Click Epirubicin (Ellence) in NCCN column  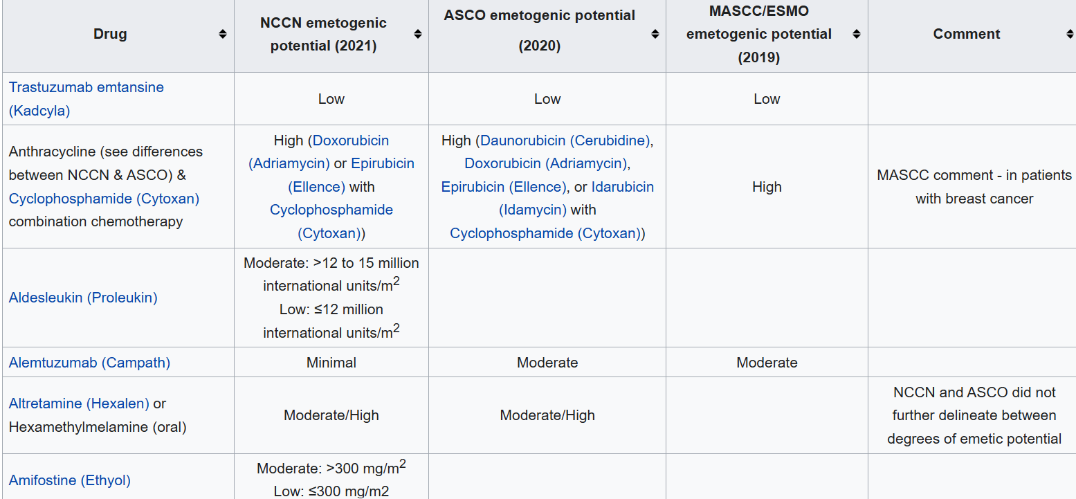[383, 164]
